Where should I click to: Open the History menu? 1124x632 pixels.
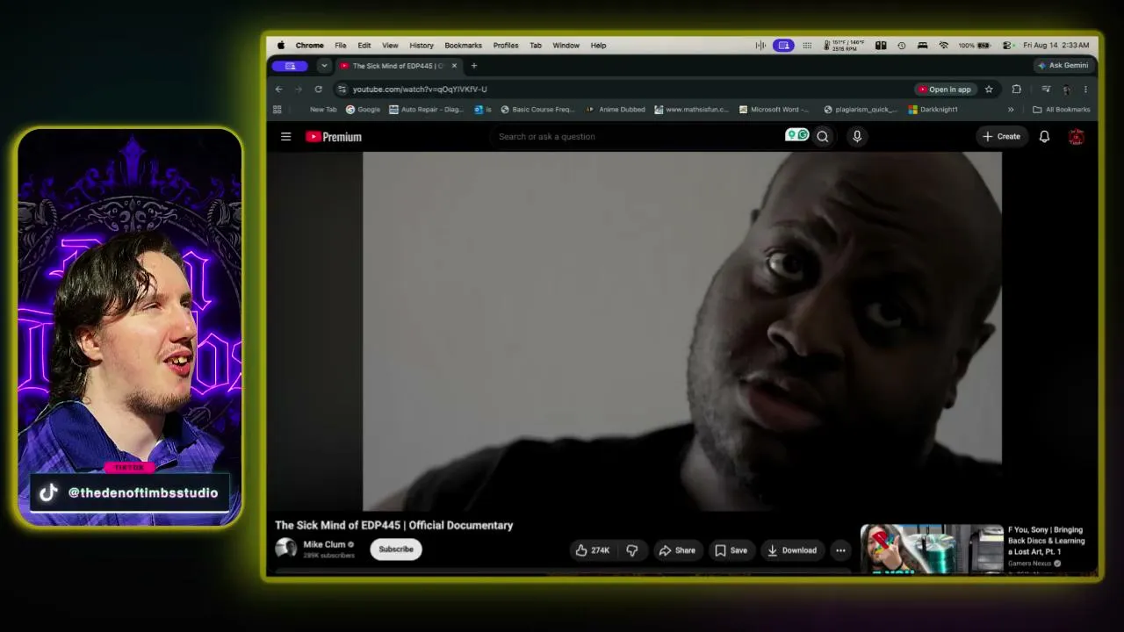tap(421, 45)
